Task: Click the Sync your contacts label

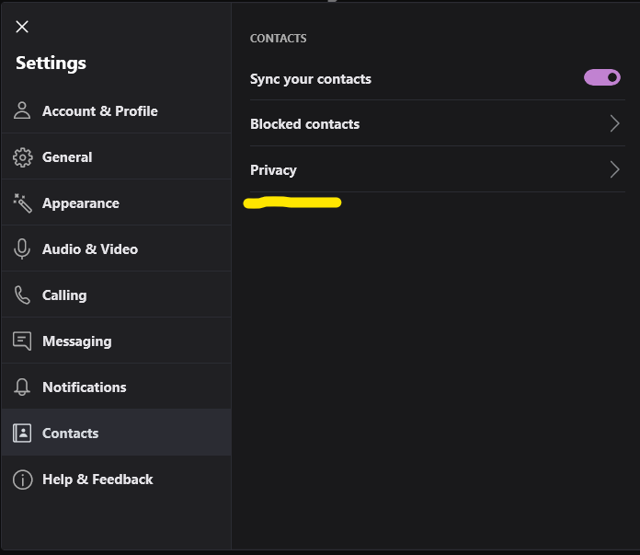Action: 311,79
